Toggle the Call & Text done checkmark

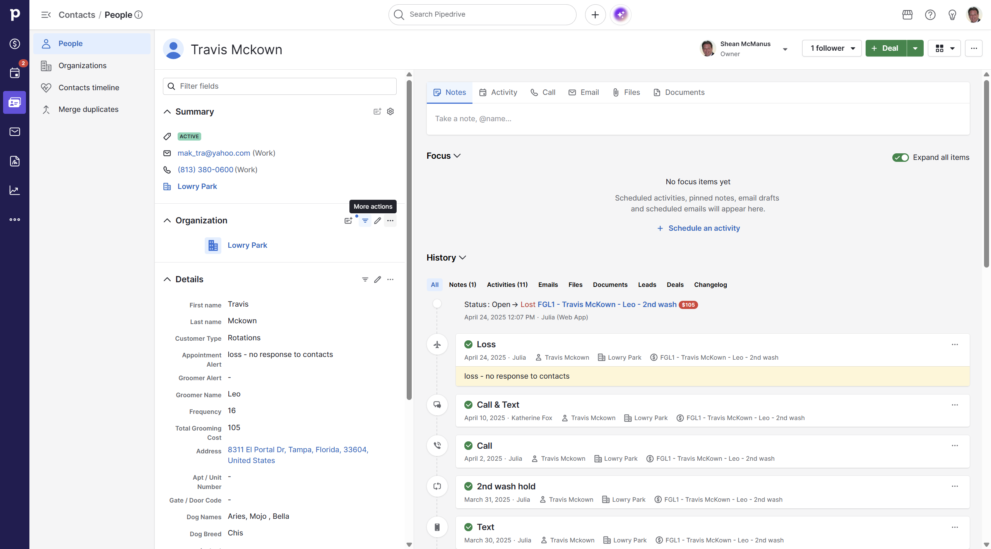point(468,405)
